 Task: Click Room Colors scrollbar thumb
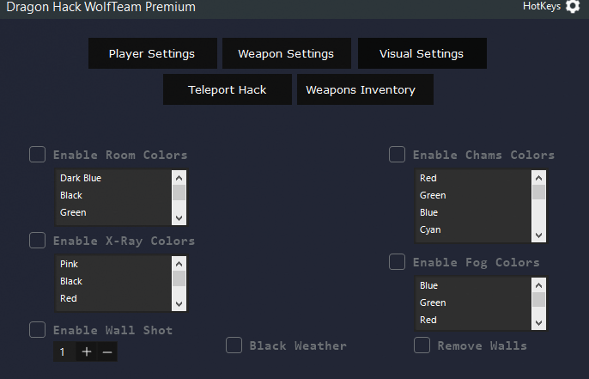click(179, 193)
